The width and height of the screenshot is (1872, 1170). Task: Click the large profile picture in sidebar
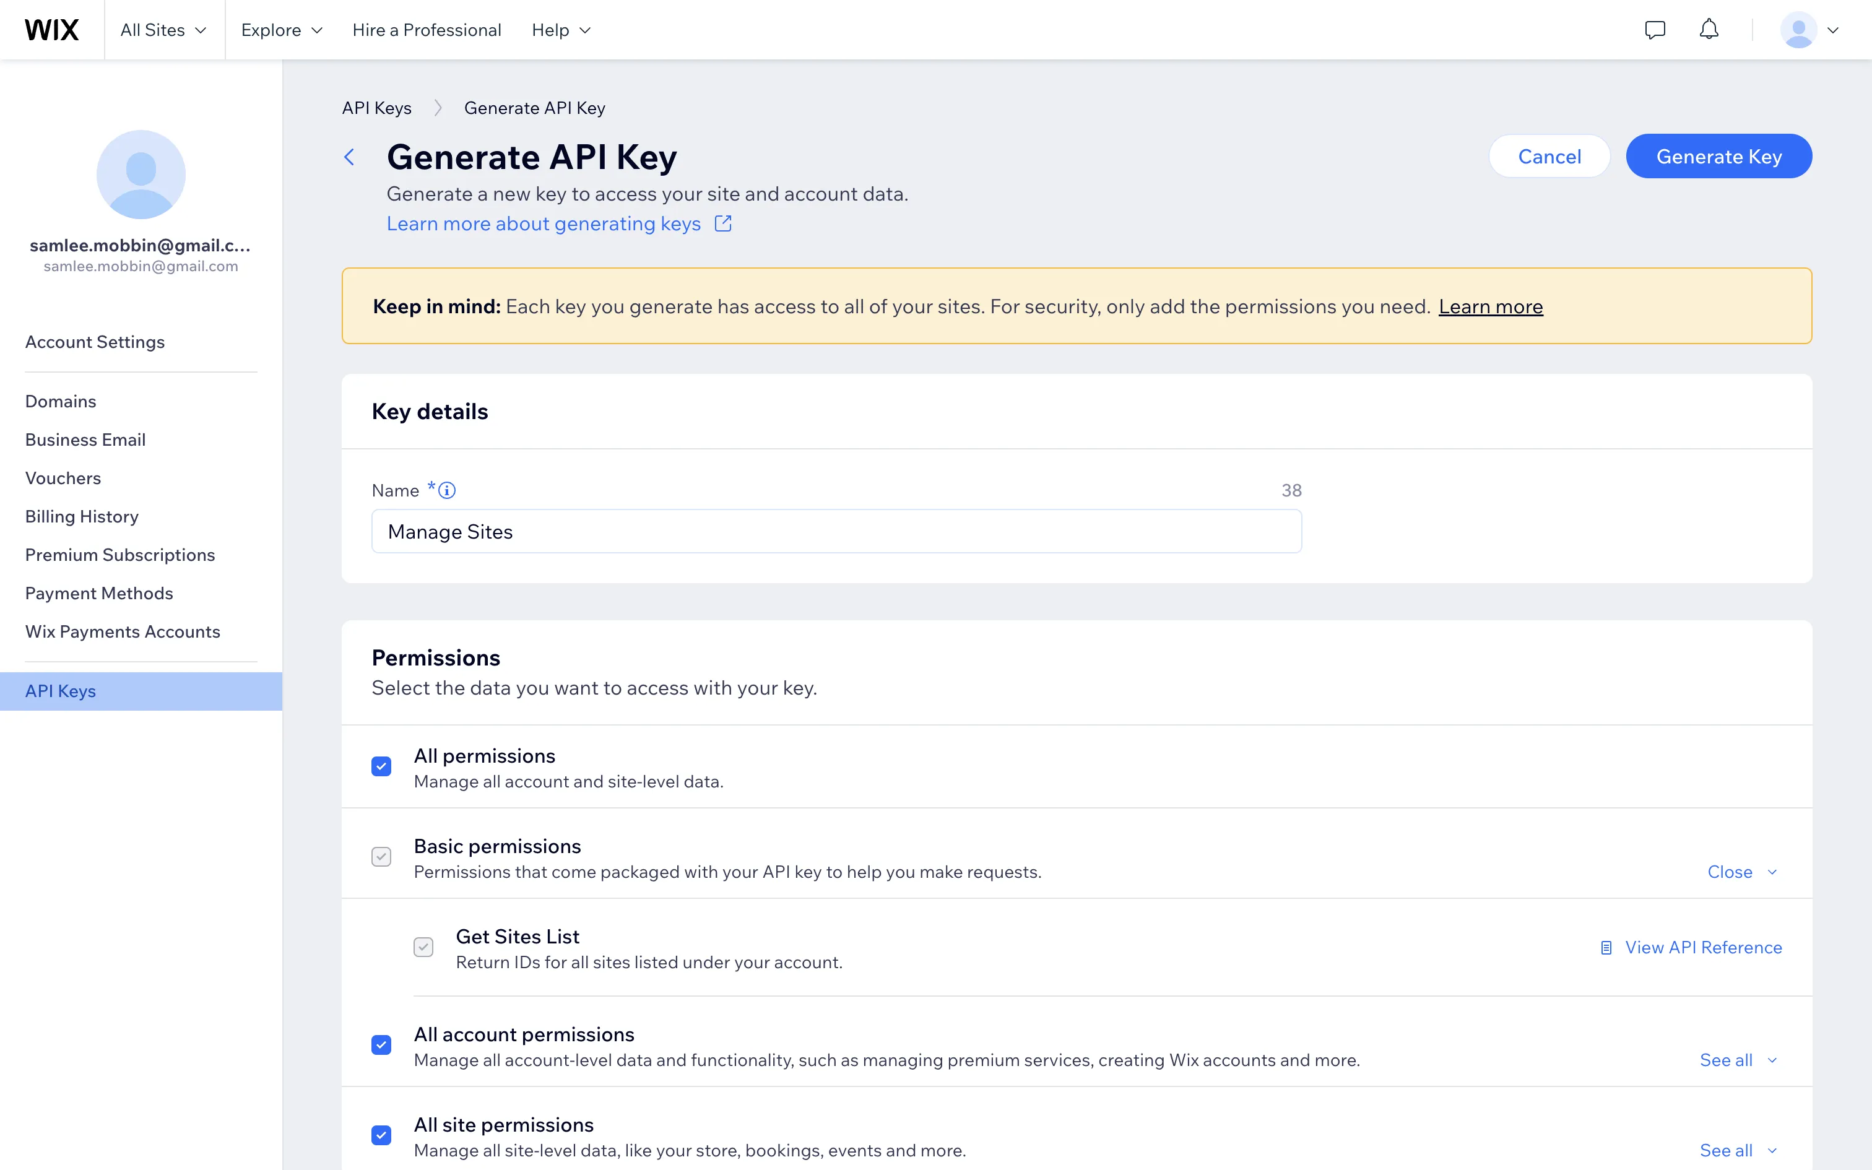point(141,174)
